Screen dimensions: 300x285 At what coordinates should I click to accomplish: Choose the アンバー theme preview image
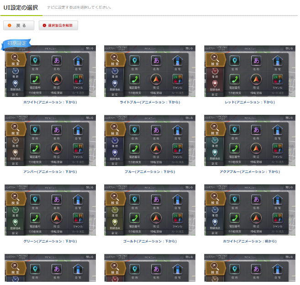[x=50, y=140]
